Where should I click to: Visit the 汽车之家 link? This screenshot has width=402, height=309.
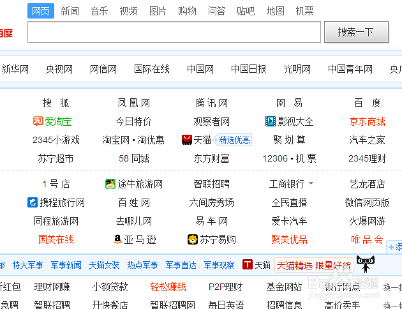(x=367, y=140)
